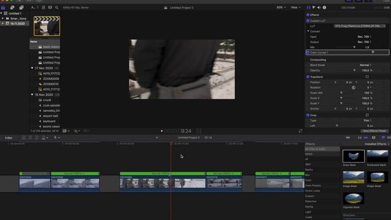
Task: Toggle audio skimming waveform icon
Action: tap(348, 137)
